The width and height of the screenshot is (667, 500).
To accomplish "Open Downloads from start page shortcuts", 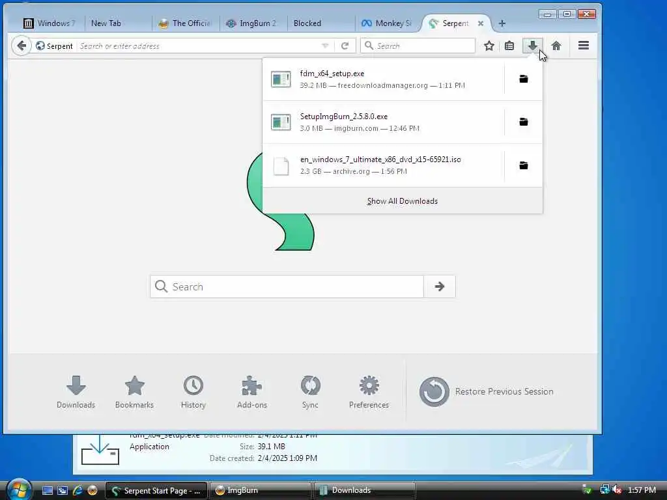I will 76,392.
